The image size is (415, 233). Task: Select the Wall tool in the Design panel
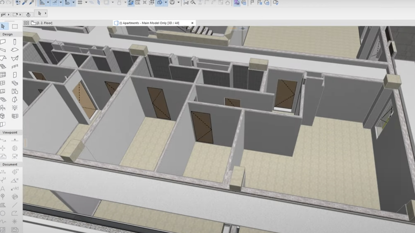[x=3, y=41]
